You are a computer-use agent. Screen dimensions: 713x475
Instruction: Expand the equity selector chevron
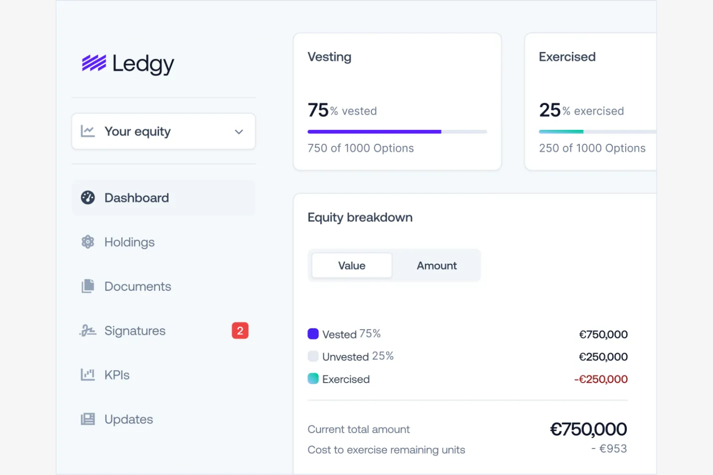[x=239, y=131]
